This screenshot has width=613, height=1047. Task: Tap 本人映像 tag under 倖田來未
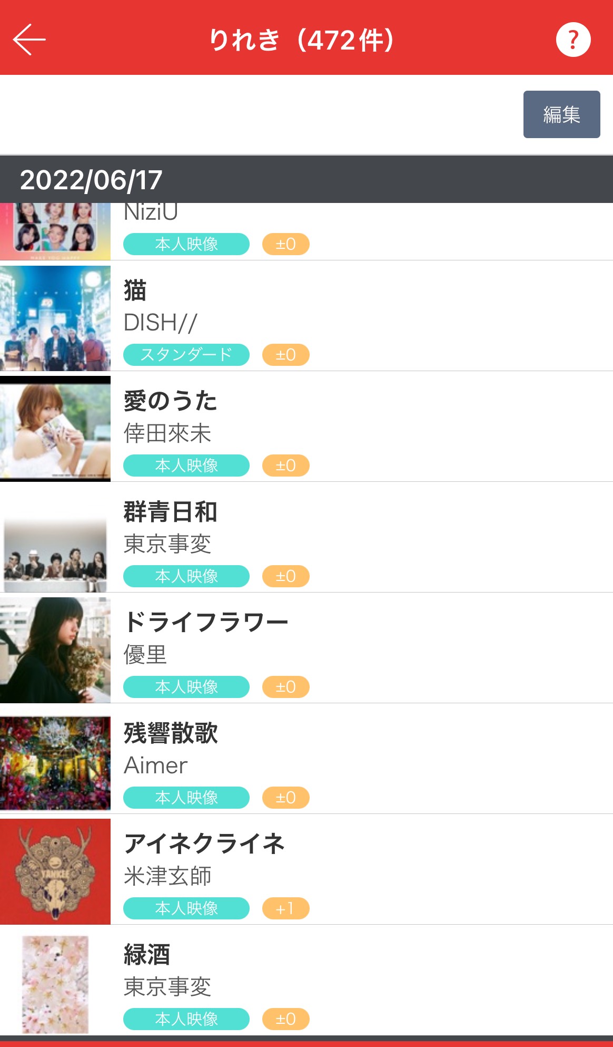click(x=186, y=466)
